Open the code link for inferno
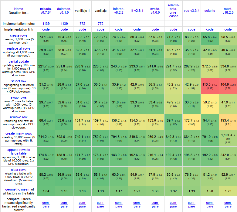This screenshot has width=237, height=212. tap(119, 30)
